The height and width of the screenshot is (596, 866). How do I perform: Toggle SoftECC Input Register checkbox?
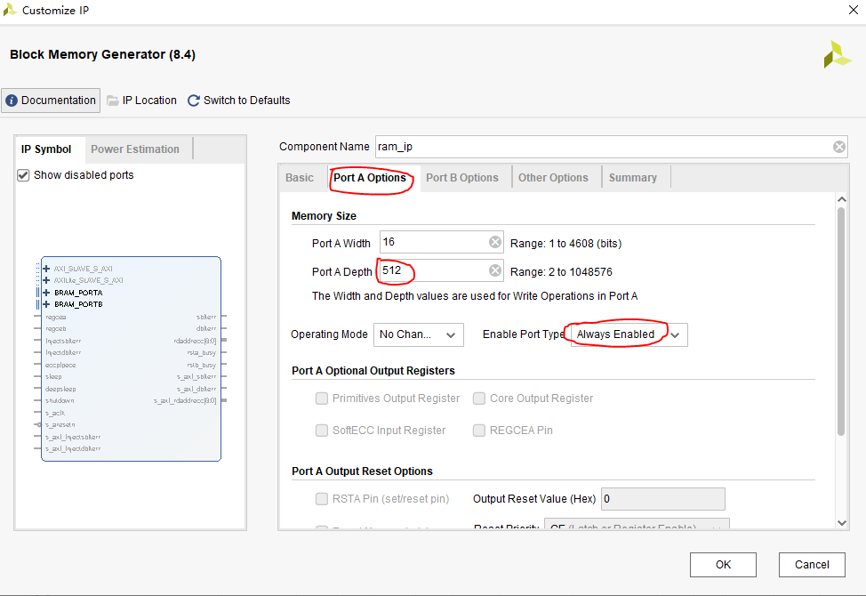click(322, 431)
